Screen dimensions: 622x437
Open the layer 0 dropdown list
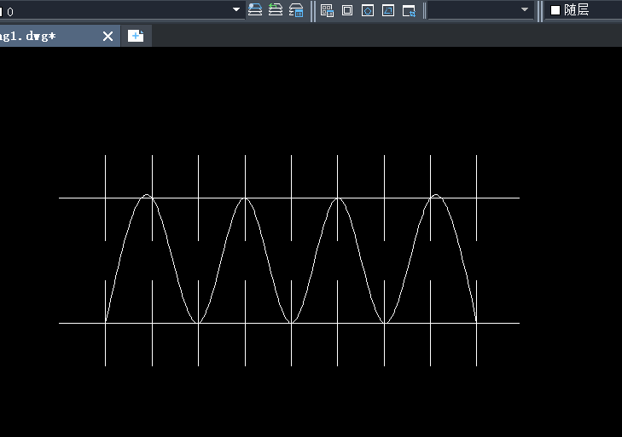point(235,9)
